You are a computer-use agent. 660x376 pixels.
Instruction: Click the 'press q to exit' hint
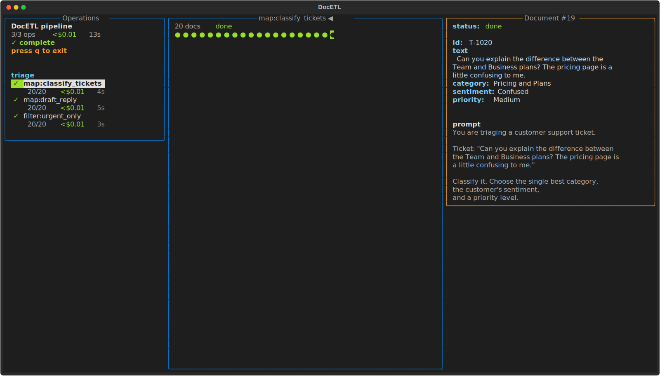pyautogui.click(x=39, y=51)
